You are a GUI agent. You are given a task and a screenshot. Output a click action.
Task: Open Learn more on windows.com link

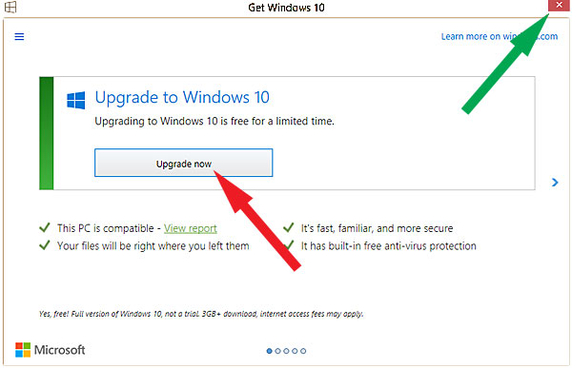[499, 36]
